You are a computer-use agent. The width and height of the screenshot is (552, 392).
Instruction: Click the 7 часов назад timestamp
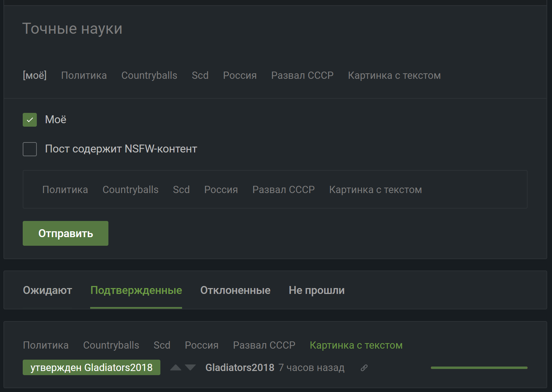tap(311, 368)
